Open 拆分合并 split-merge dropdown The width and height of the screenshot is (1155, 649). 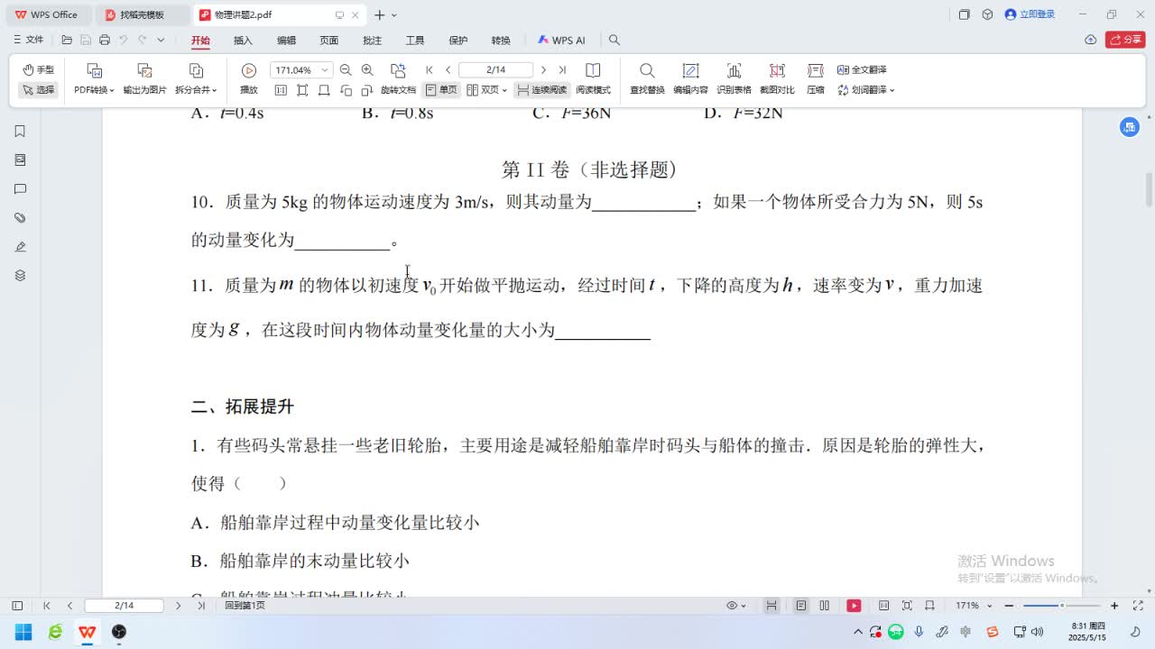click(196, 79)
